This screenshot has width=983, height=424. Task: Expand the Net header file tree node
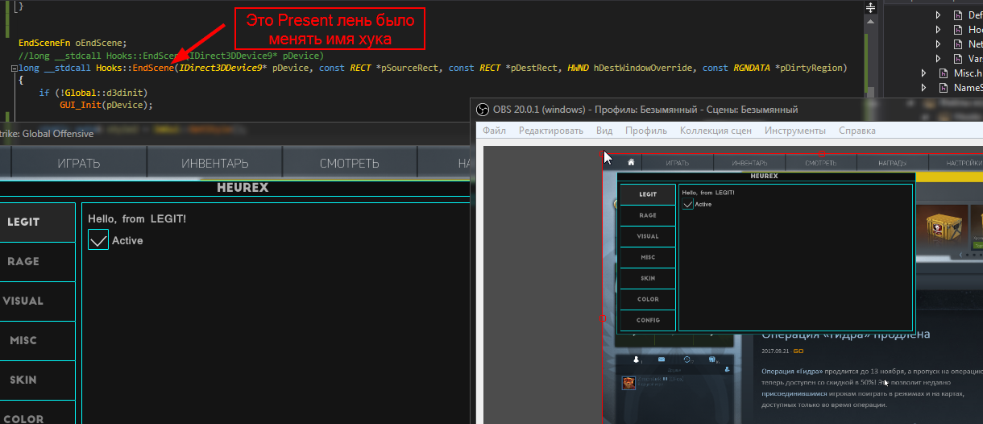[x=939, y=44]
